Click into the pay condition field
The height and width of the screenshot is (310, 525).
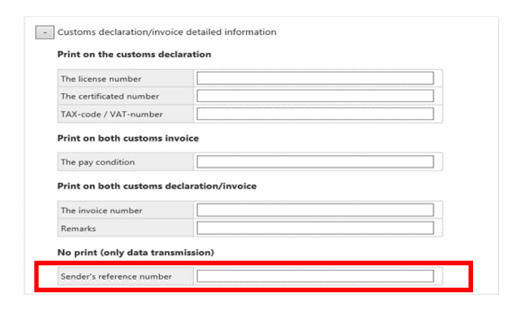pyautogui.click(x=315, y=162)
